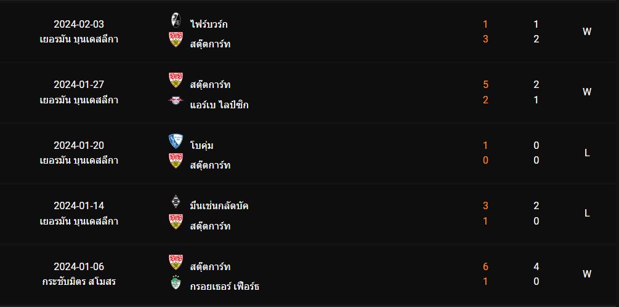Image resolution: width=619 pixels, height=307 pixels.
Task: Click the orange score 5 against Leipzig
Action: pyautogui.click(x=485, y=85)
